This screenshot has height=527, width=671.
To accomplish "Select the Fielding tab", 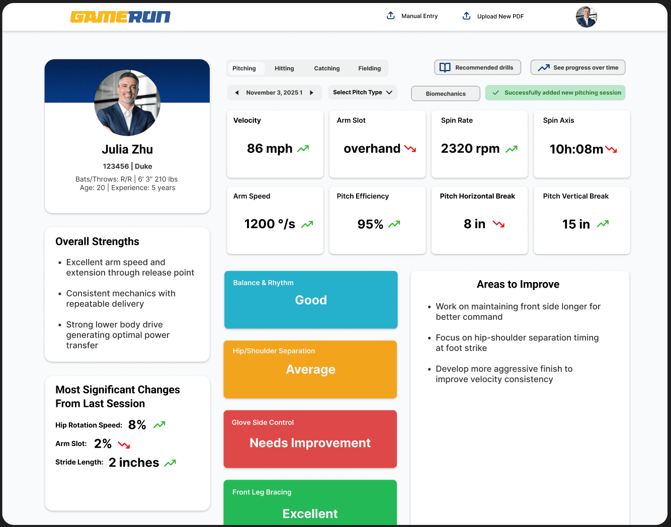I will (x=369, y=68).
